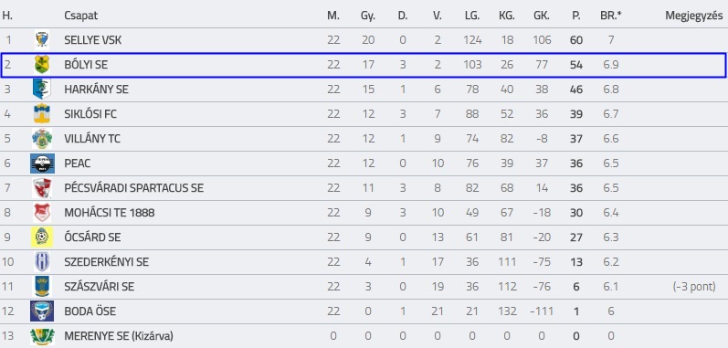728x348 pixels.
Task: Open the HARKÁNY SE team logo
Action: click(42, 90)
